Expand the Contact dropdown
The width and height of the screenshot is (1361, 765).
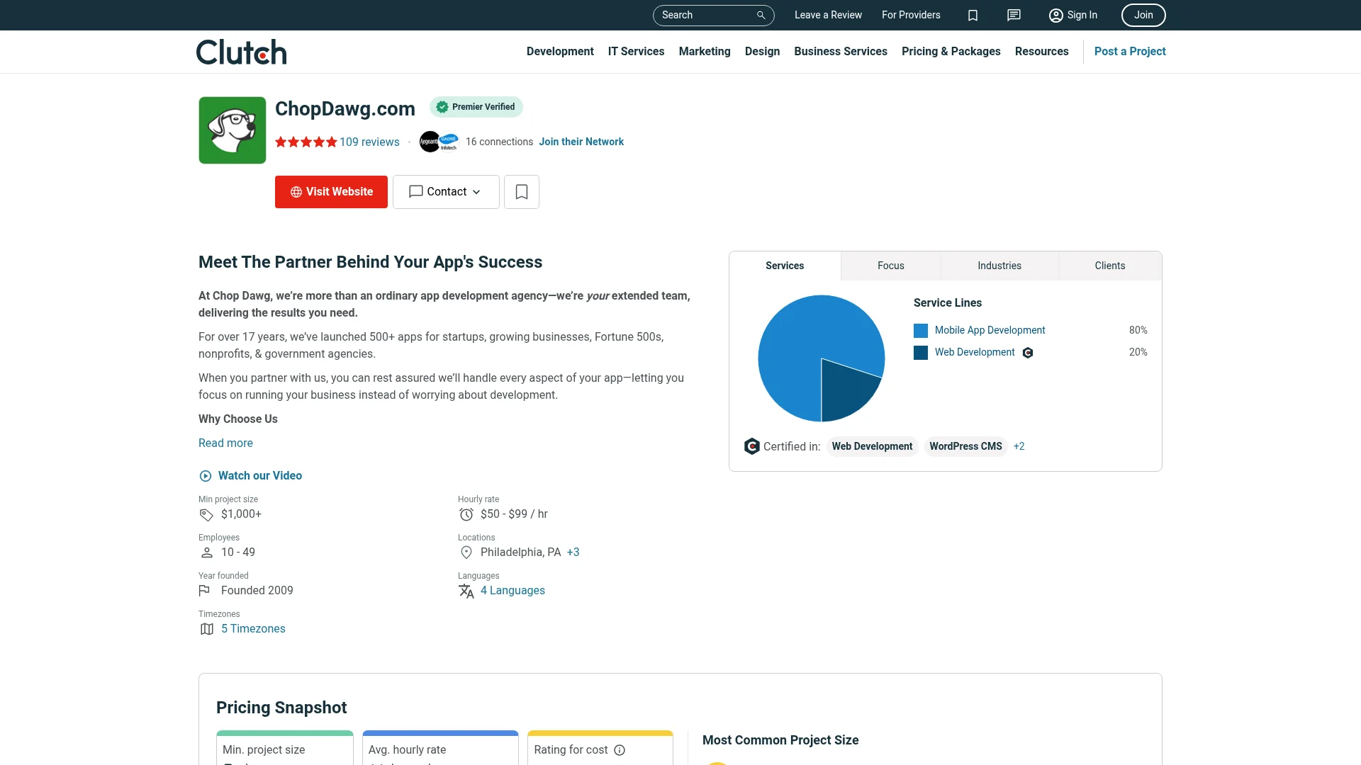(446, 192)
